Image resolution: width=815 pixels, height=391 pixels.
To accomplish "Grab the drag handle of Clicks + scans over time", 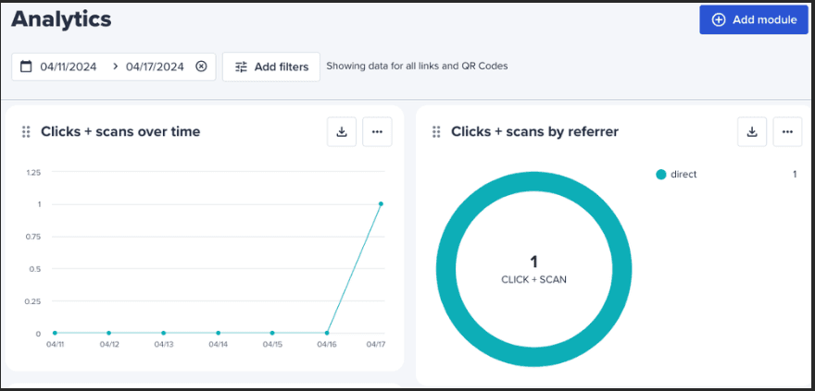I will tap(26, 131).
